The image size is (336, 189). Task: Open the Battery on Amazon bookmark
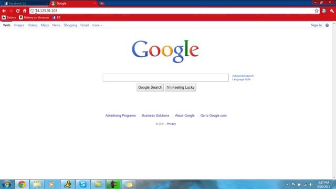click(x=34, y=17)
